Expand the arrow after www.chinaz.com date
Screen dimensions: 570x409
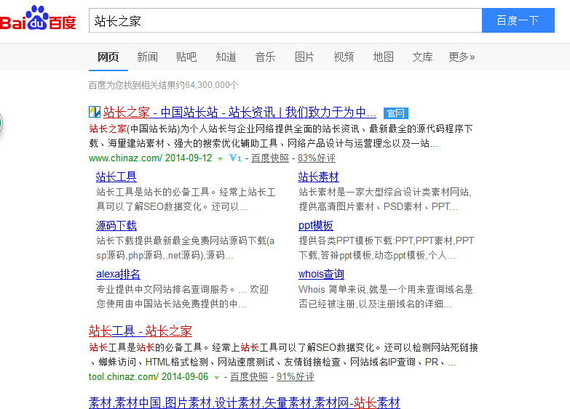220,158
